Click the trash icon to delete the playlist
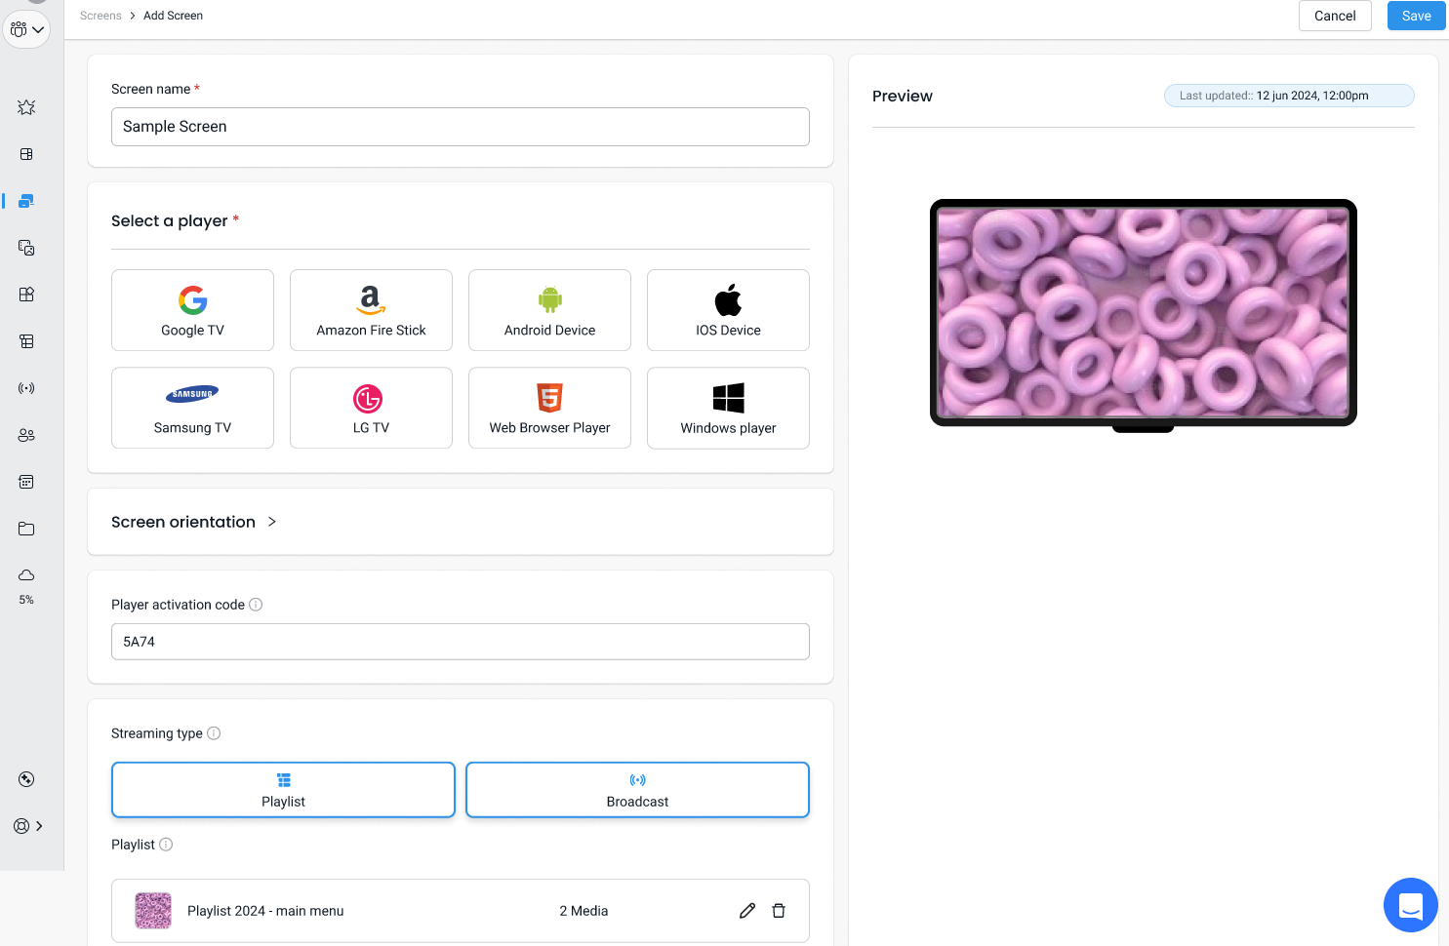1449x946 pixels. 778,910
